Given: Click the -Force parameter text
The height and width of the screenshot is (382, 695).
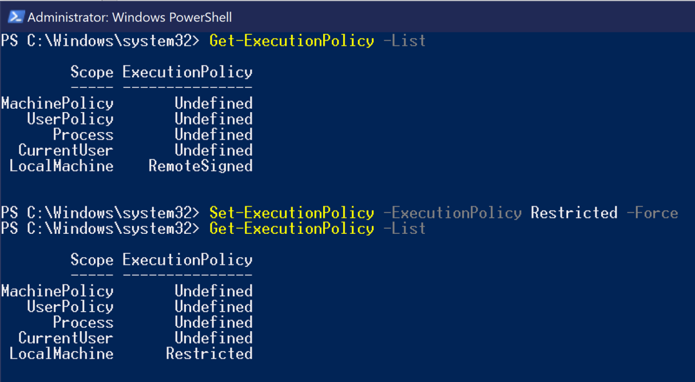Looking at the screenshot, I should [x=652, y=213].
